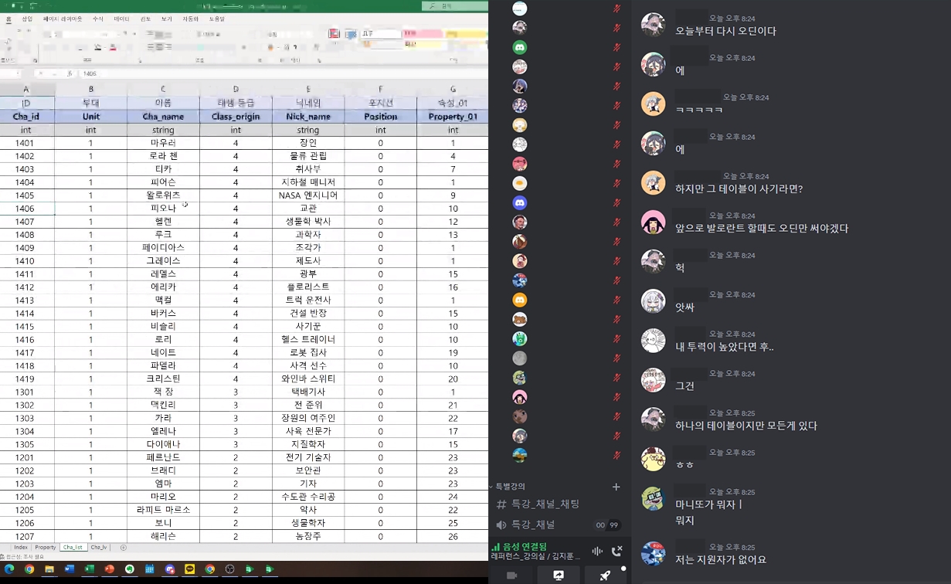Image resolution: width=951 pixels, height=584 pixels.
Task: Click message '하지만 그 테이블이 사기라면?'
Action: 739,189
